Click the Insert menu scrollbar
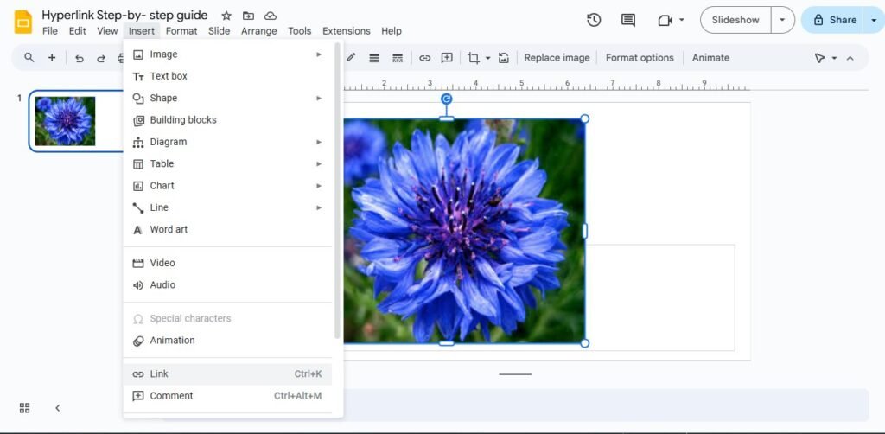The image size is (885, 434). pyautogui.click(x=338, y=190)
